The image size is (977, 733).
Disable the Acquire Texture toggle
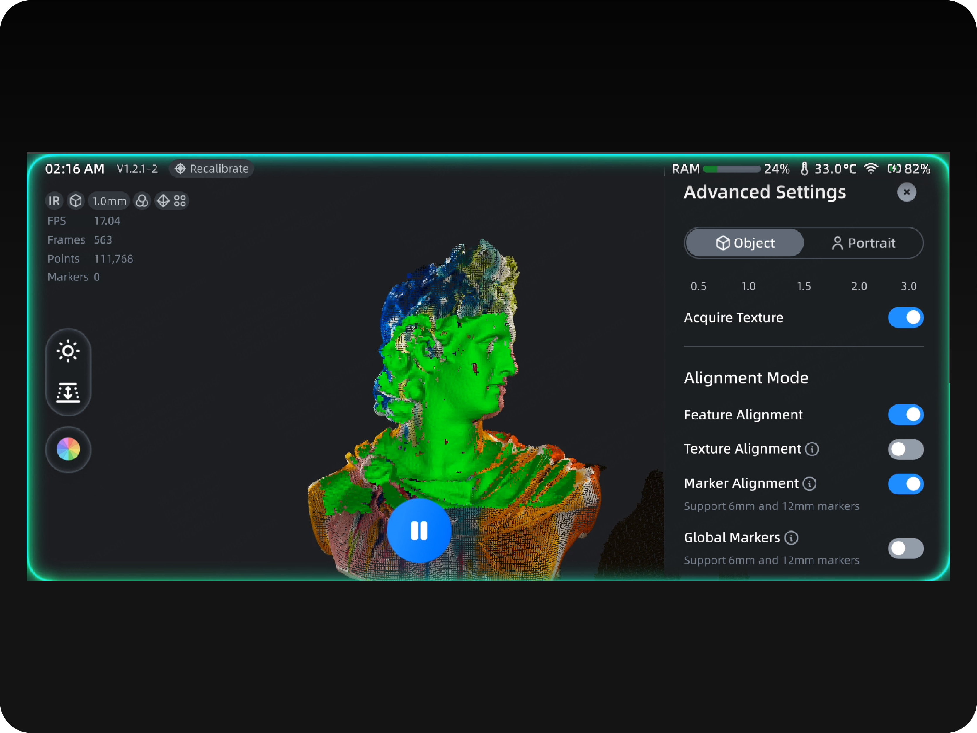coord(905,318)
